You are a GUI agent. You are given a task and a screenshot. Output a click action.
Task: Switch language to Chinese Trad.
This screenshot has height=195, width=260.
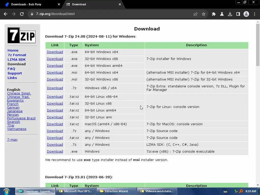click(18, 97)
